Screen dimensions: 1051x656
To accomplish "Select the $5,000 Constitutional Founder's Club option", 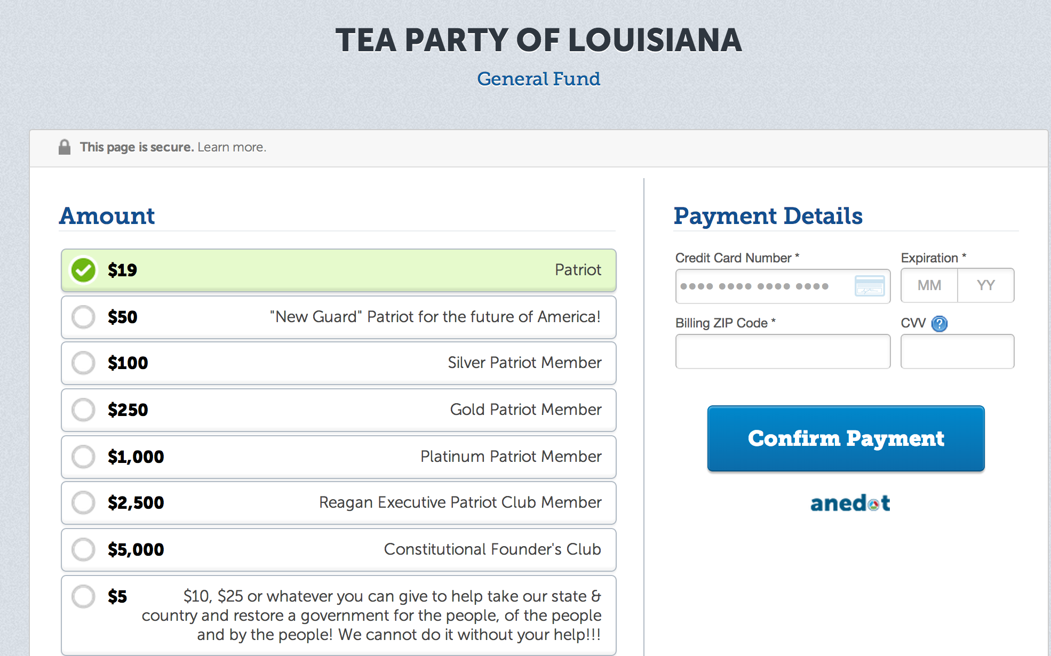I will [84, 549].
